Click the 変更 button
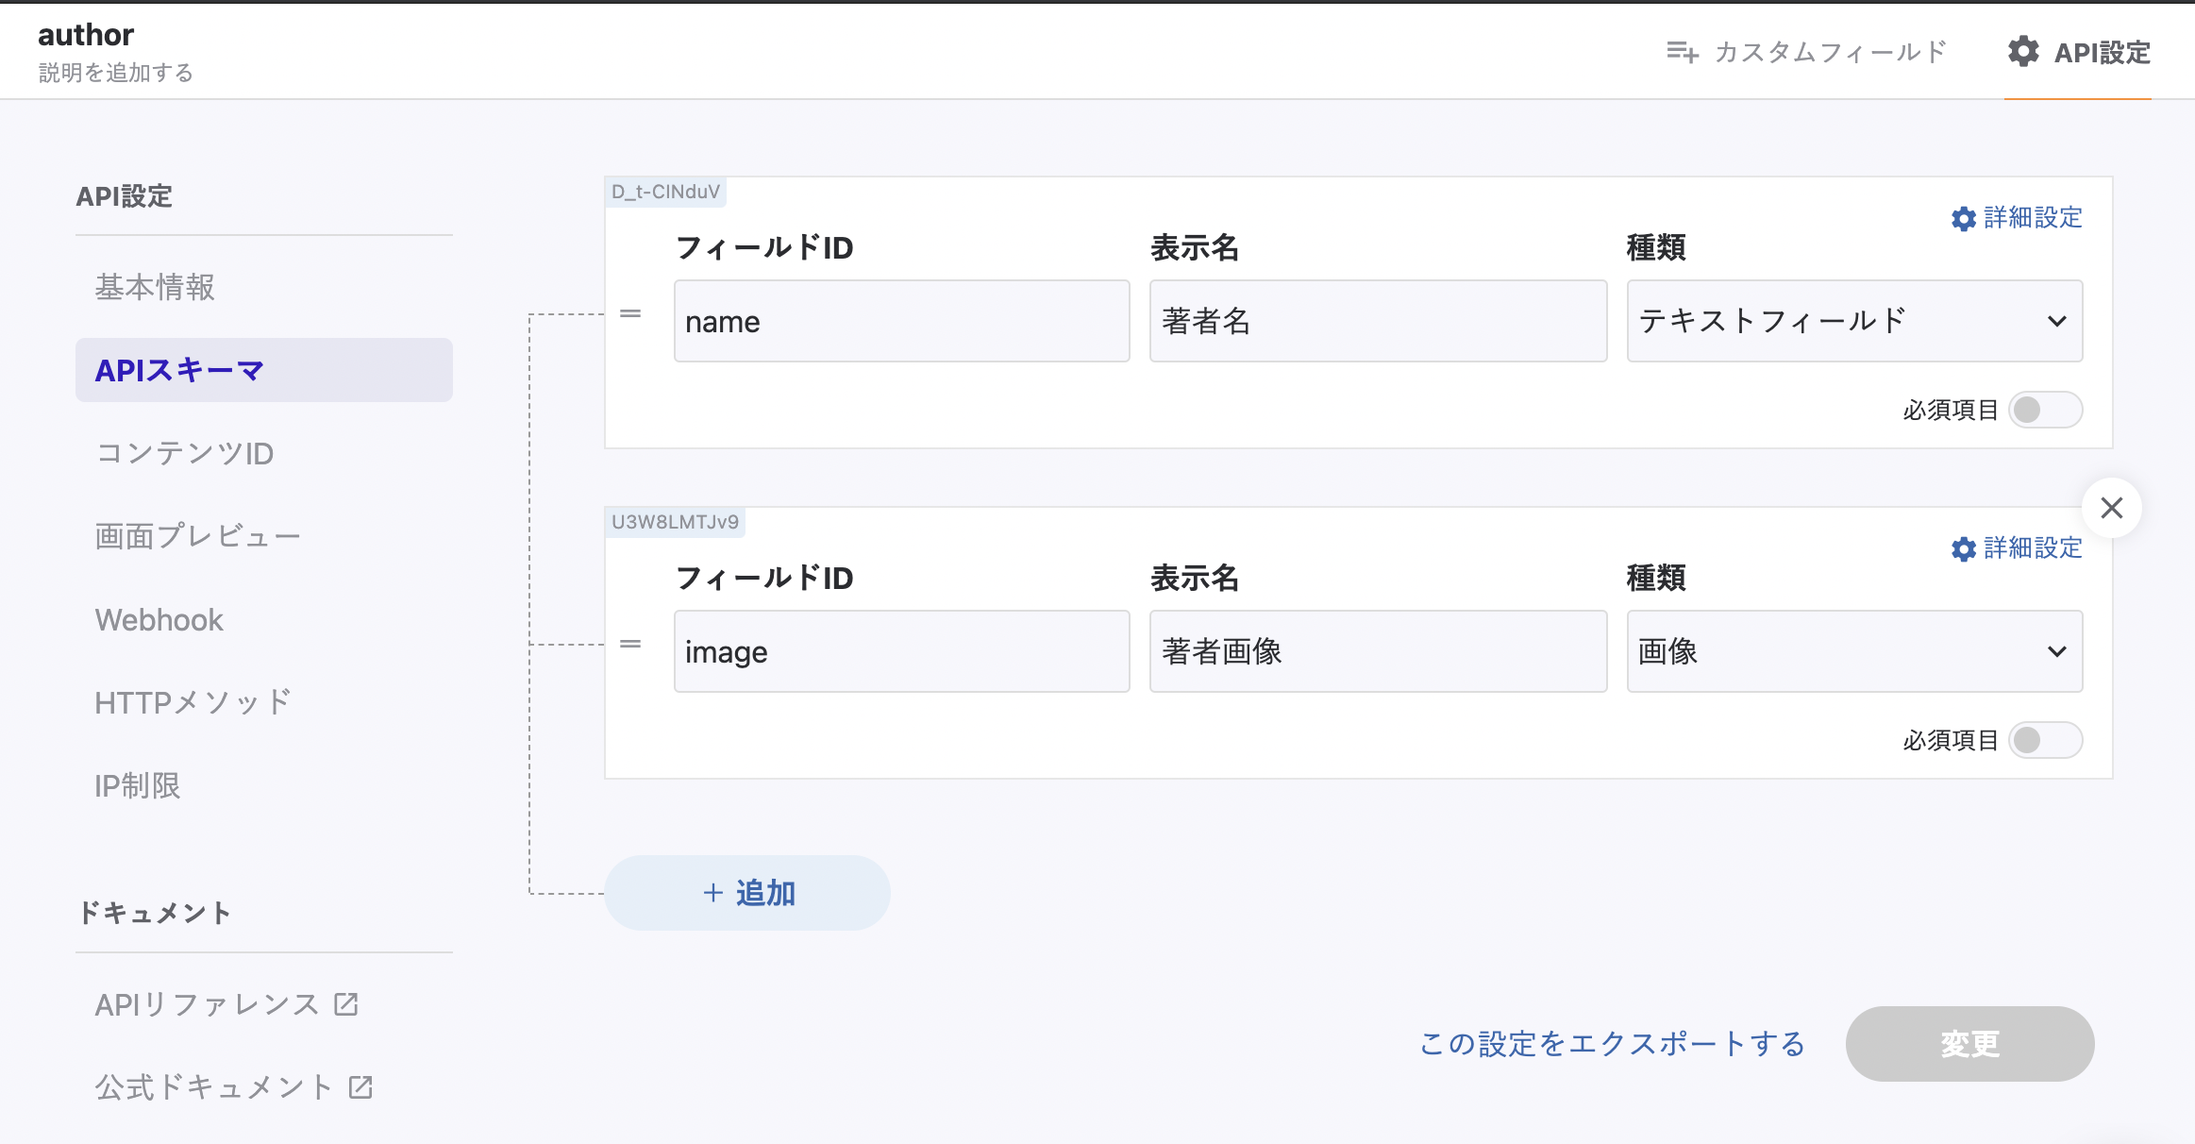2195x1144 pixels. (1969, 1044)
